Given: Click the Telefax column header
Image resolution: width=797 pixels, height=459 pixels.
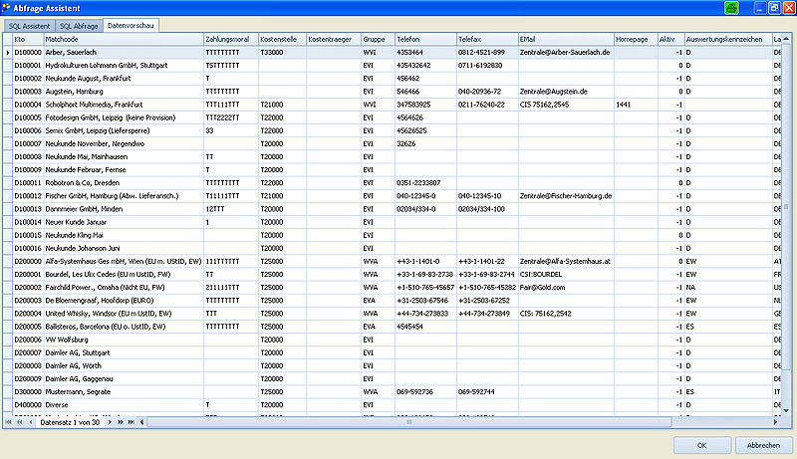Looking at the screenshot, I should click(487, 39).
